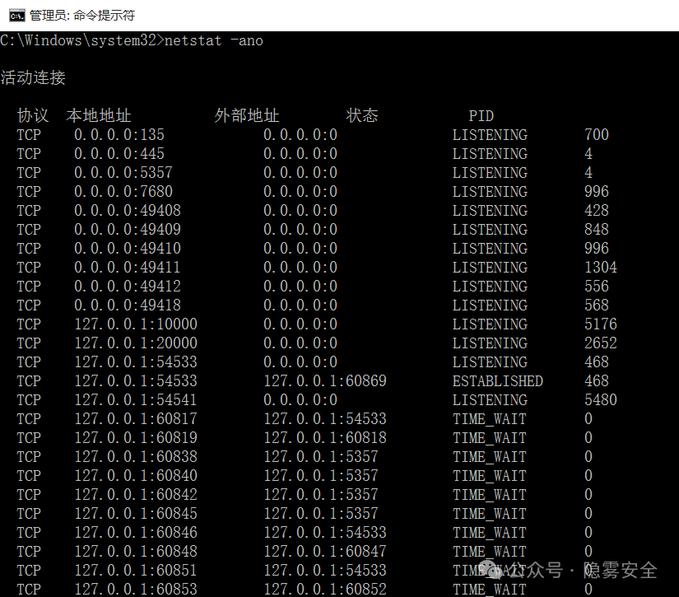Select local address 127.0.0.1:10000
The width and height of the screenshot is (679, 597).
tap(136, 324)
